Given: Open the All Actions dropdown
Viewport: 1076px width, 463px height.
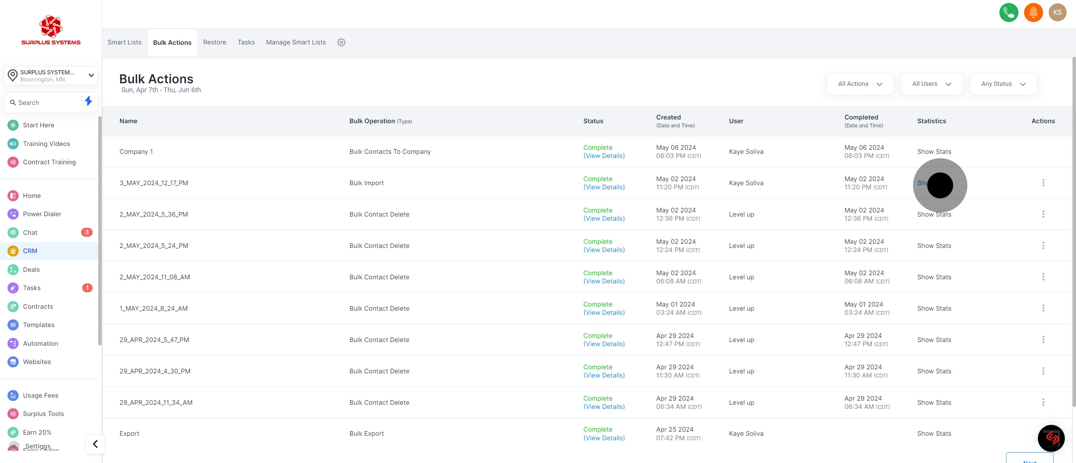Looking at the screenshot, I should click(x=860, y=84).
